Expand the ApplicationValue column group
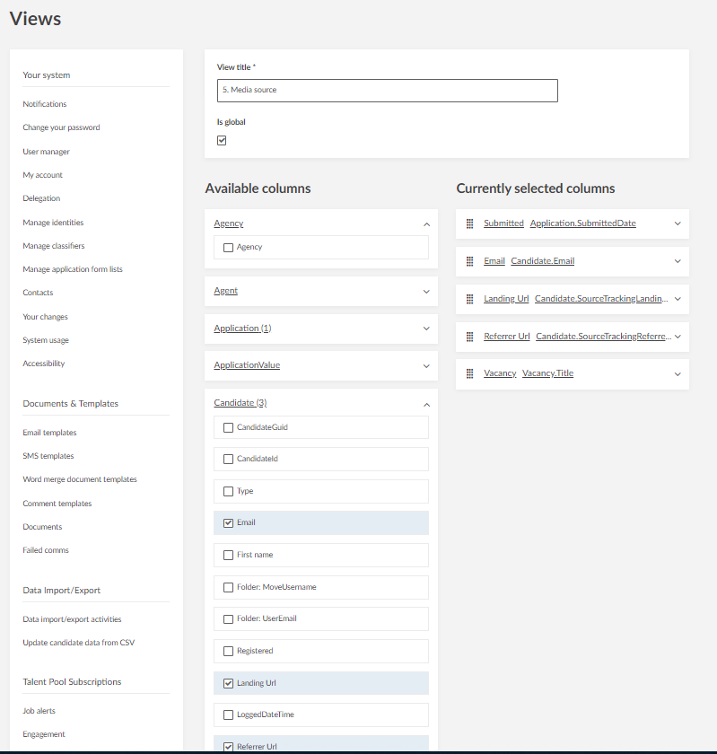 coord(426,366)
